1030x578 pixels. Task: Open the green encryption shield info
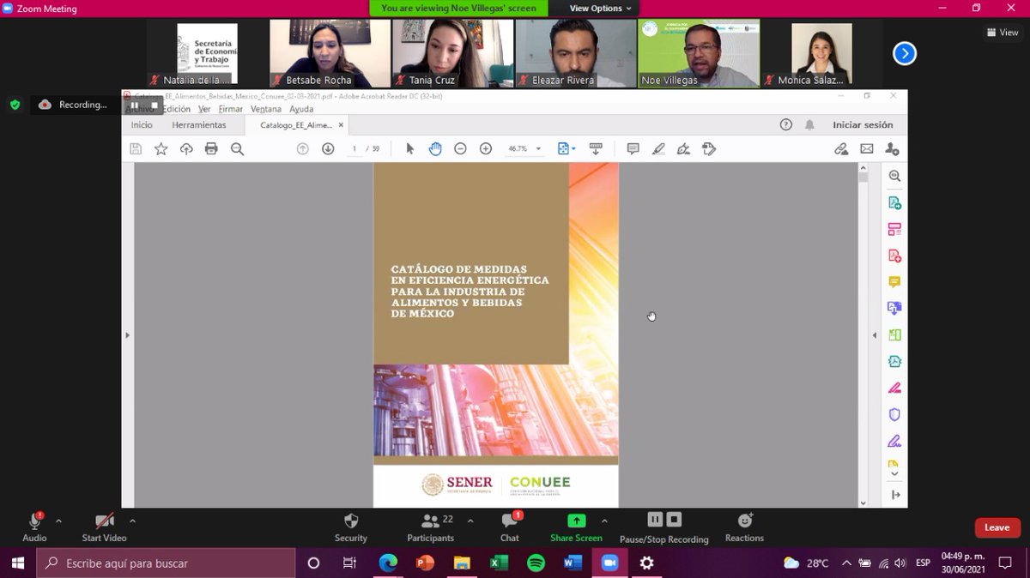click(15, 105)
